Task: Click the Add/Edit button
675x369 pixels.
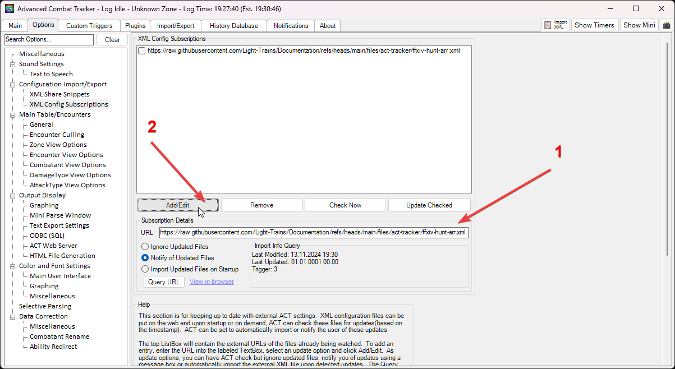Action: click(178, 205)
